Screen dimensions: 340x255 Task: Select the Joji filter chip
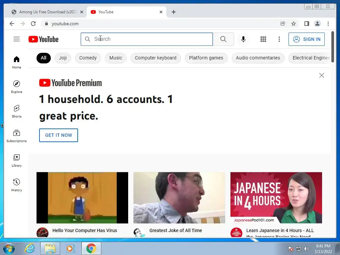click(63, 58)
